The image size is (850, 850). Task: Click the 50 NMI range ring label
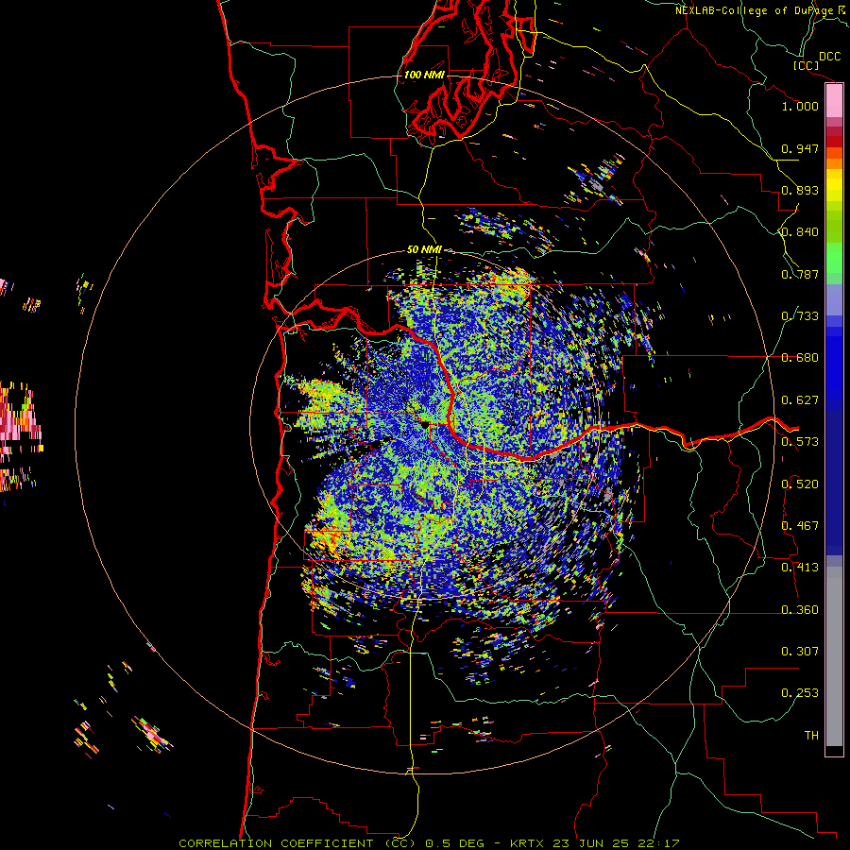pyautogui.click(x=424, y=249)
